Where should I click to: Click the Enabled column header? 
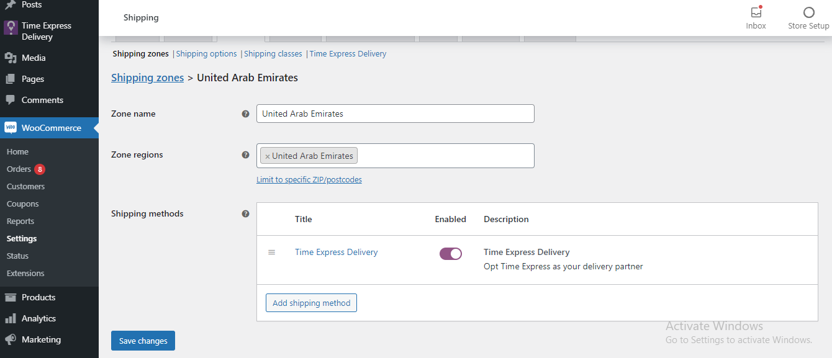(x=450, y=219)
